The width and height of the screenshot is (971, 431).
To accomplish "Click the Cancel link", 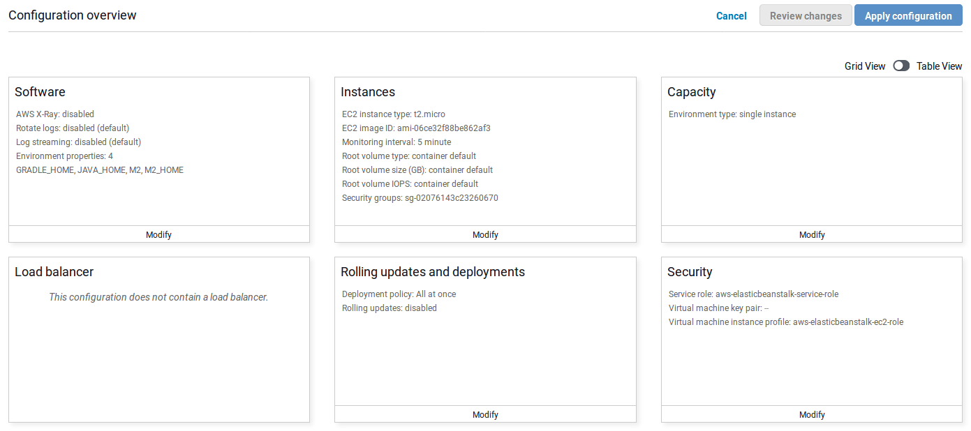I will pos(731,16).
